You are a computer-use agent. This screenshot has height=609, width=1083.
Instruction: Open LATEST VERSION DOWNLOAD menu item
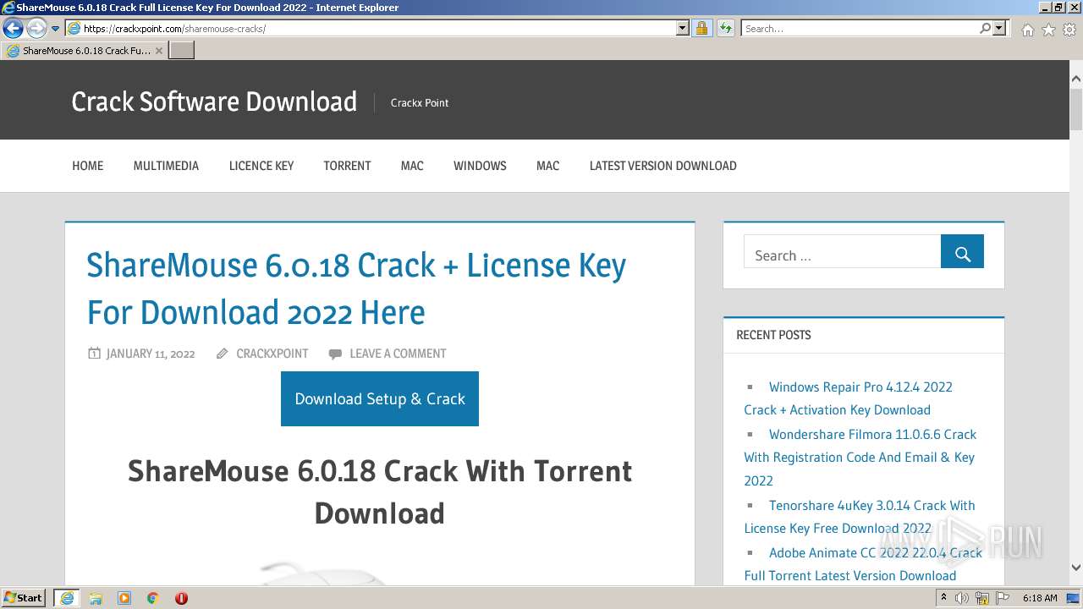[x=663, y=166]
